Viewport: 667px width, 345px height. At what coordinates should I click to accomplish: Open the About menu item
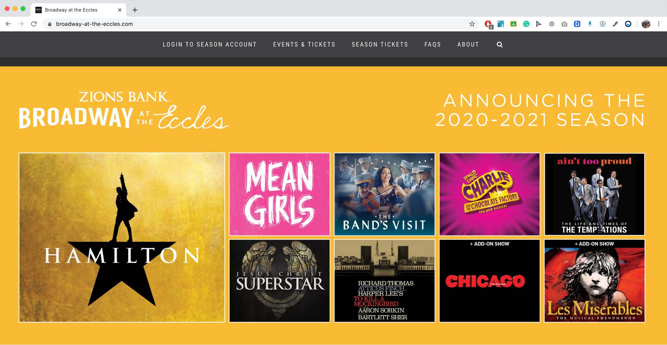click(468, 44)
